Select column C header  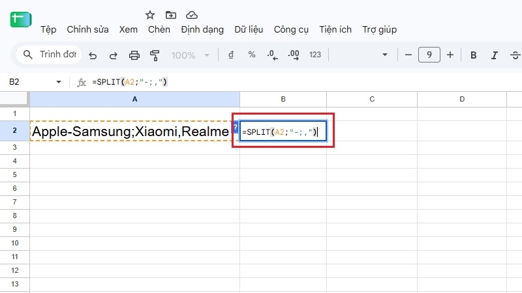372,99
